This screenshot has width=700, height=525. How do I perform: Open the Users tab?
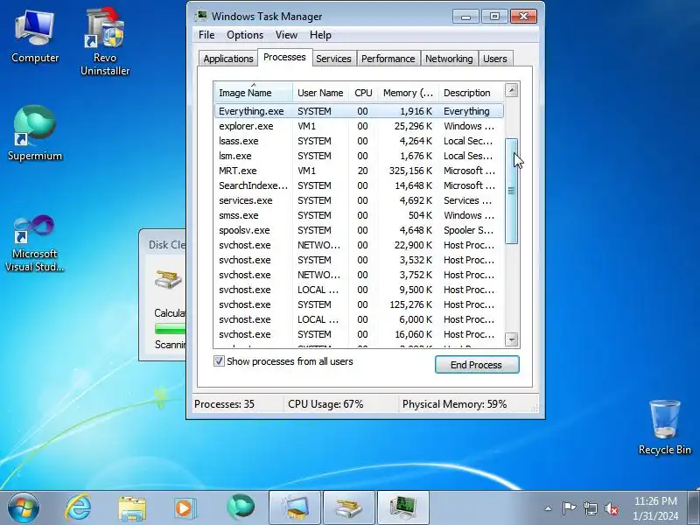[x=494, y=59]
